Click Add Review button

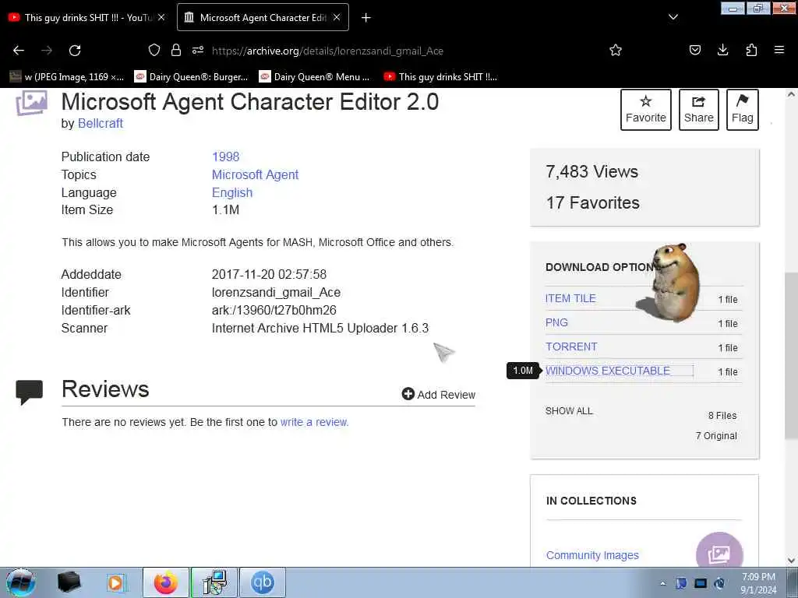coord(439,394)
